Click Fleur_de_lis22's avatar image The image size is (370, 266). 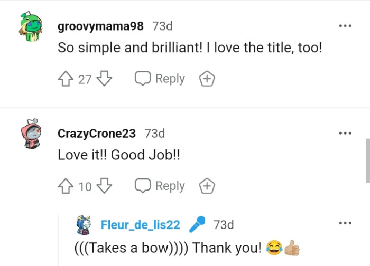pos(85,225)
